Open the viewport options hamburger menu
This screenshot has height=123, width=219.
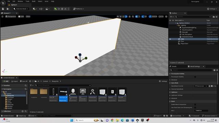pyautogui.click(x=2, y=16)
